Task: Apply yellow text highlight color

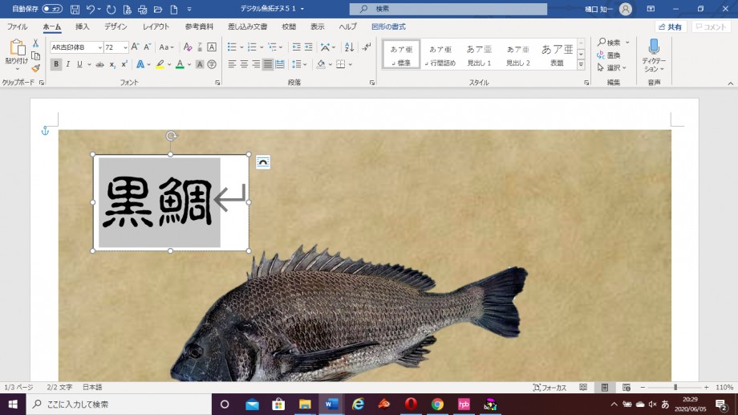Action: pyautogui.click(x=160, y=64)
